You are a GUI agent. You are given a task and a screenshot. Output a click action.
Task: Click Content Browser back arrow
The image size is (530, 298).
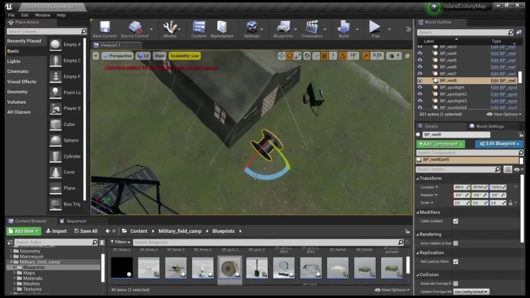click(x=108, y=231)
